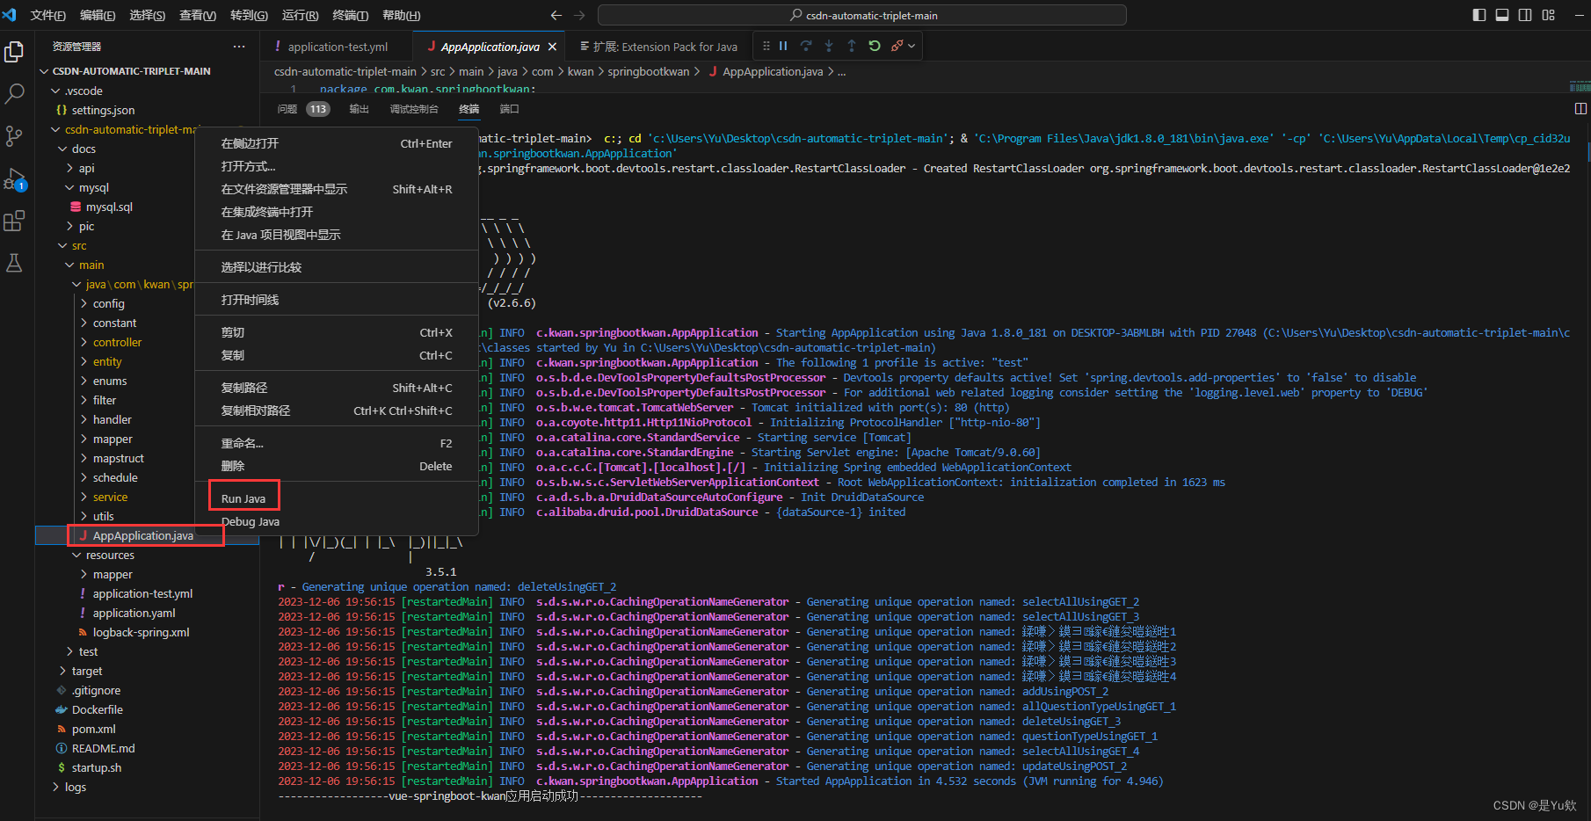Open the Extensions view
The image size is (1591, 821).
[15, 222]
